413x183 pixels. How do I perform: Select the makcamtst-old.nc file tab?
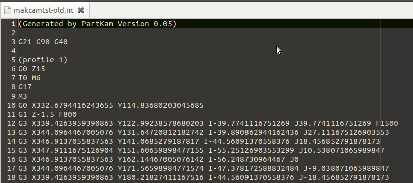pos(44,10)
